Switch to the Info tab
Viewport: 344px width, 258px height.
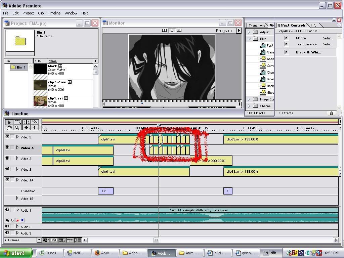(313, 25)
